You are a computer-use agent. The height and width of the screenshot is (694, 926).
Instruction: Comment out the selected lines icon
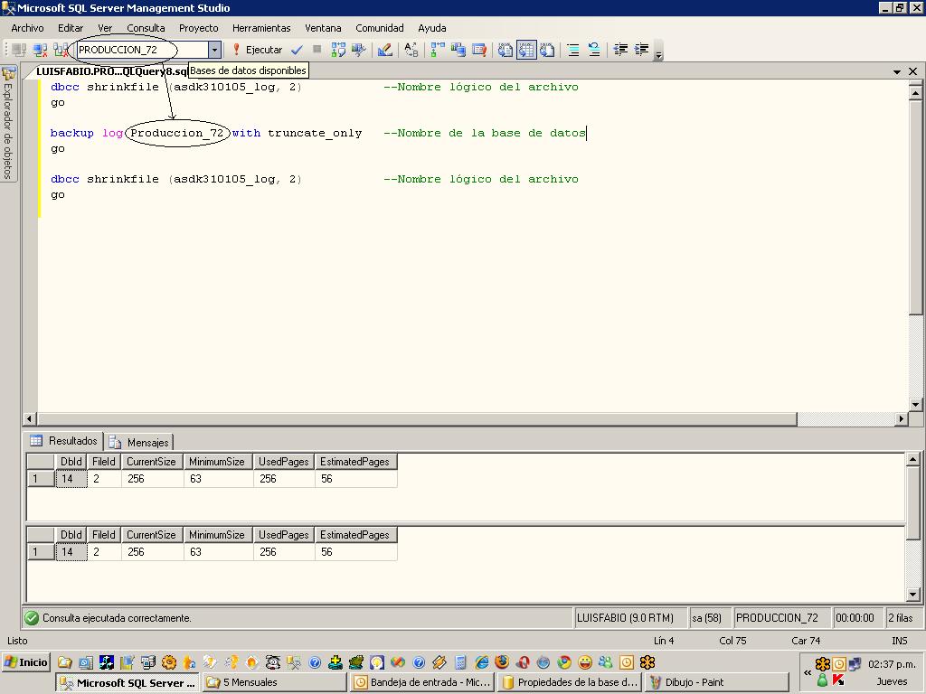point(572,51)
